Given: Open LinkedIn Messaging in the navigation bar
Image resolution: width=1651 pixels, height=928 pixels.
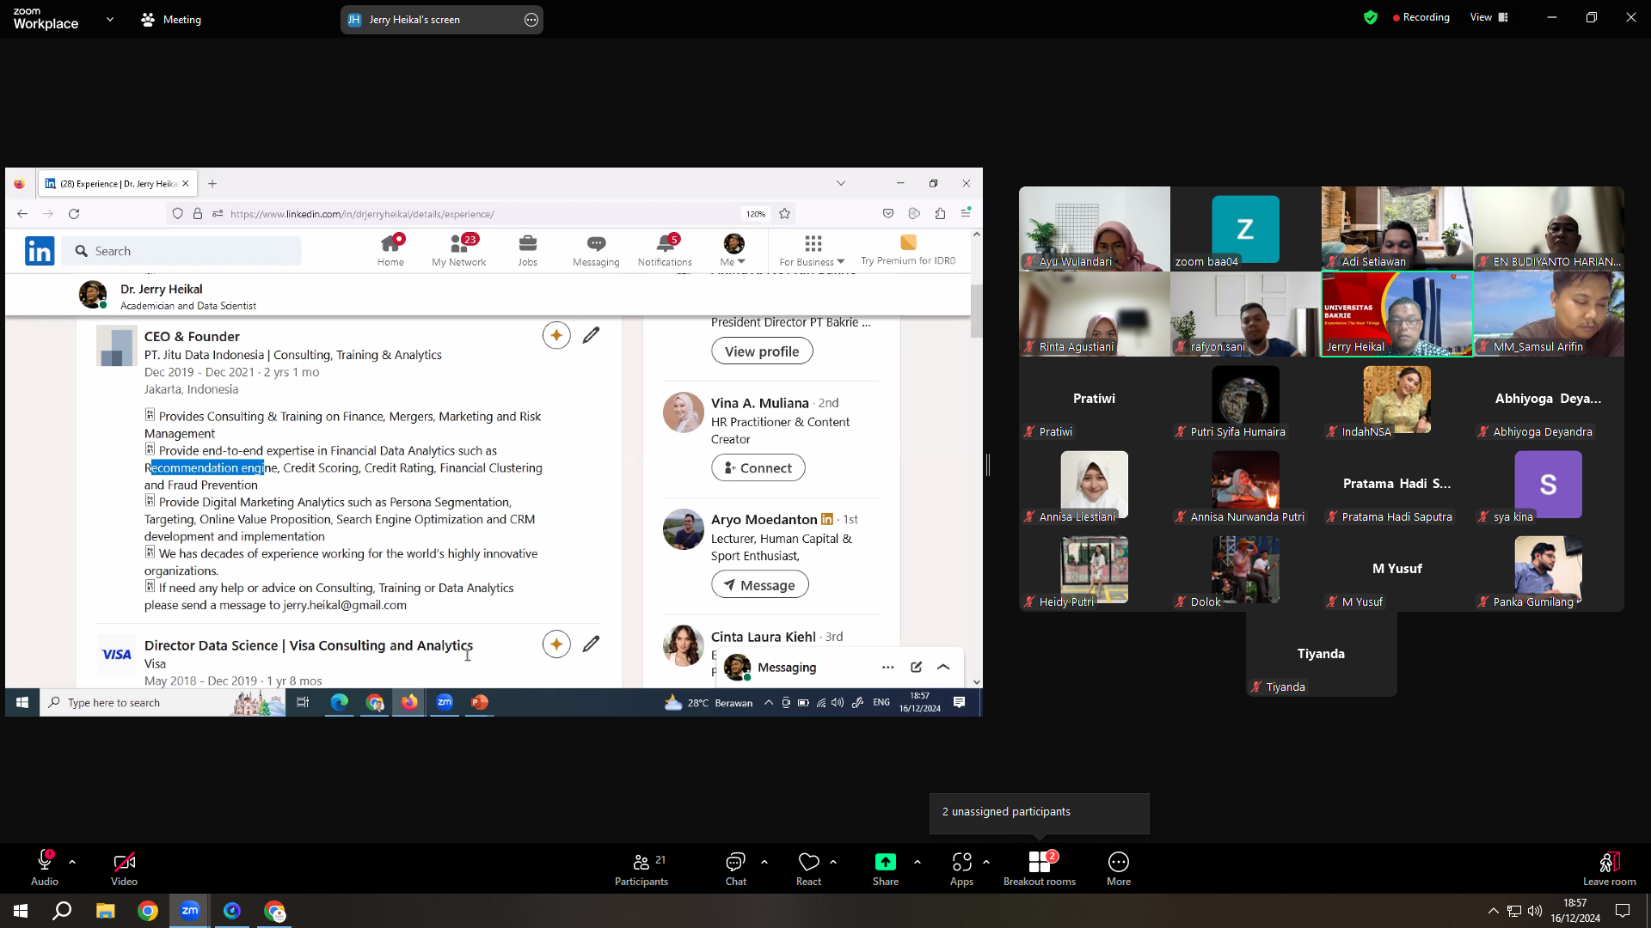Looking at the screenshot, I should tap(596, 251).
